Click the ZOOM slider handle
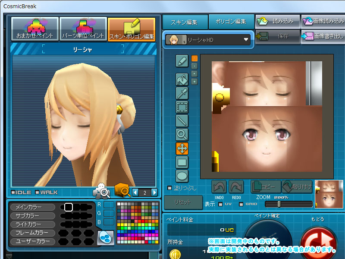 tap(279, 204)
